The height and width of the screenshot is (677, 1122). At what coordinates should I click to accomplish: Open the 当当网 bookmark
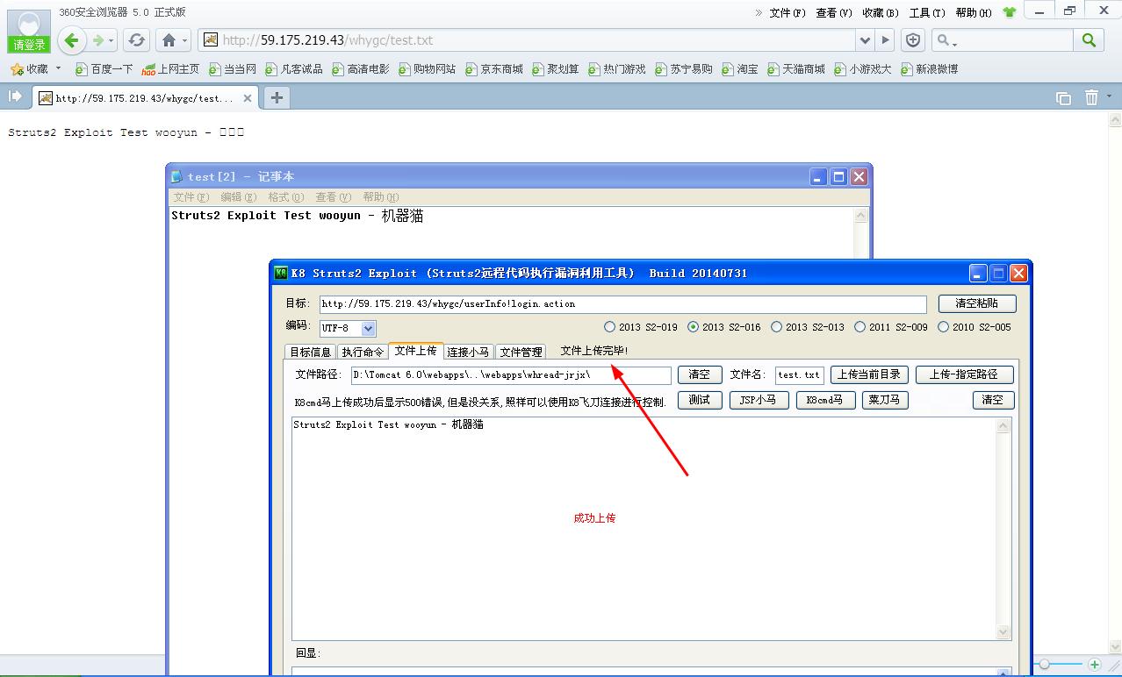pos(233,69)
